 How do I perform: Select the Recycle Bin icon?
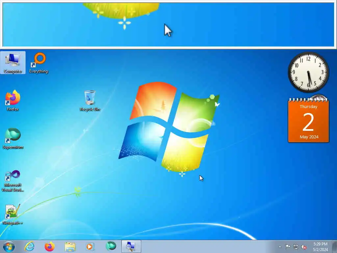(x=90, y=100)
